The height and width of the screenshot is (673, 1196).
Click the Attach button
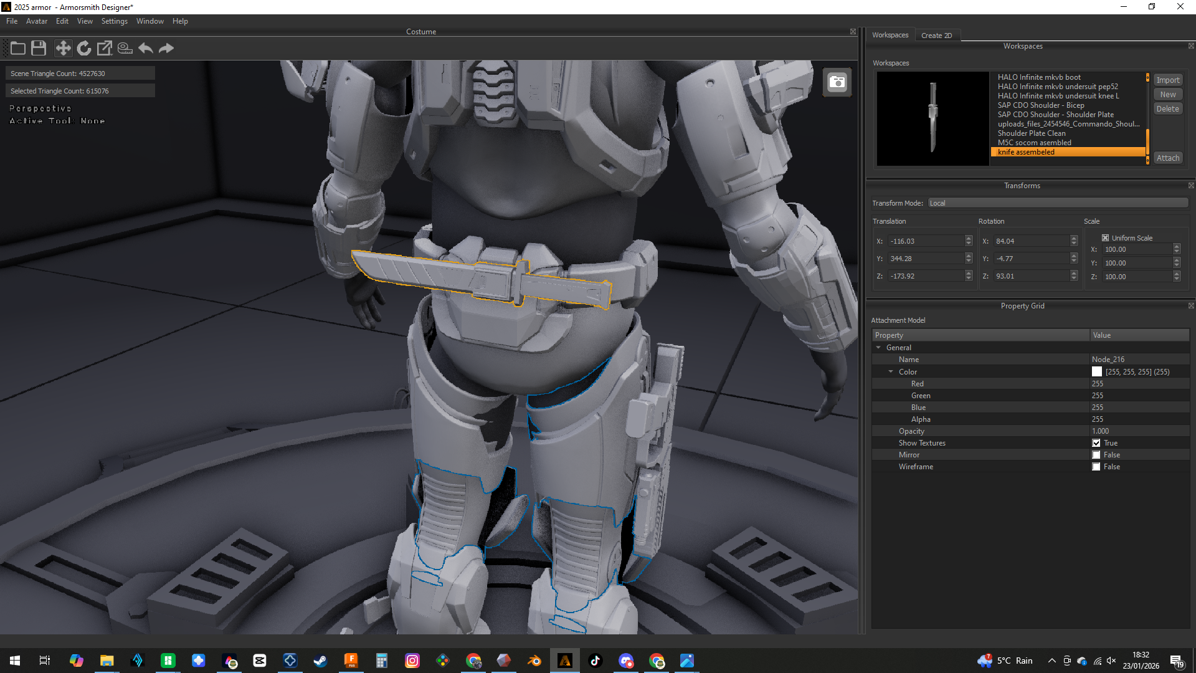[1167, 158]
